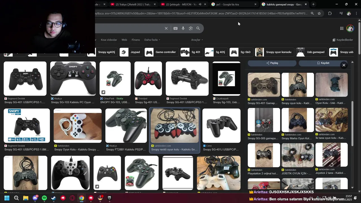361x203 pixels.
Task: Select the Game controller suggestion chip
Action: pyautogui.click(x=161, y=52)
